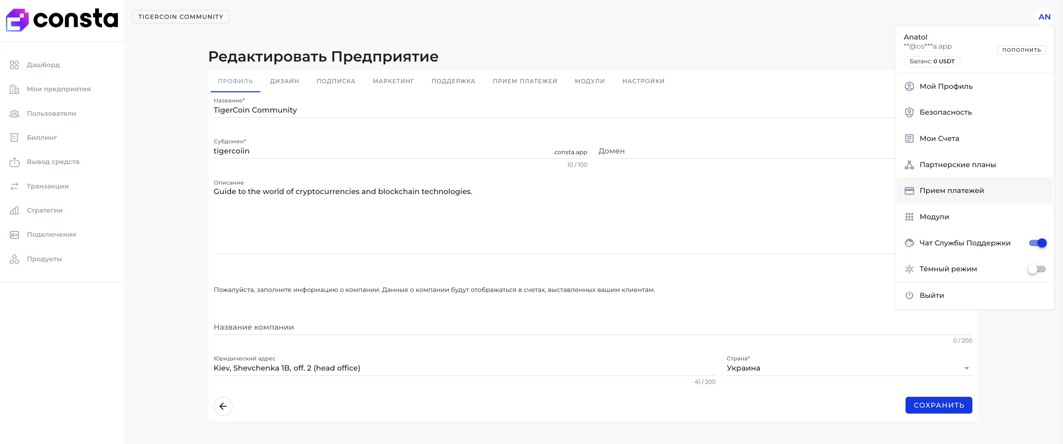Viewport: 1063px width, 444px height.
Task: Click the Модули grid icon in menu
Action: point(909,217)
